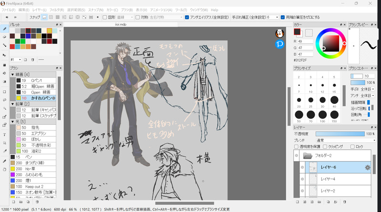This screenshot has height=212, width=381.
Task: Enable クリッピング checkbox
Action: (x=325, y=146)
